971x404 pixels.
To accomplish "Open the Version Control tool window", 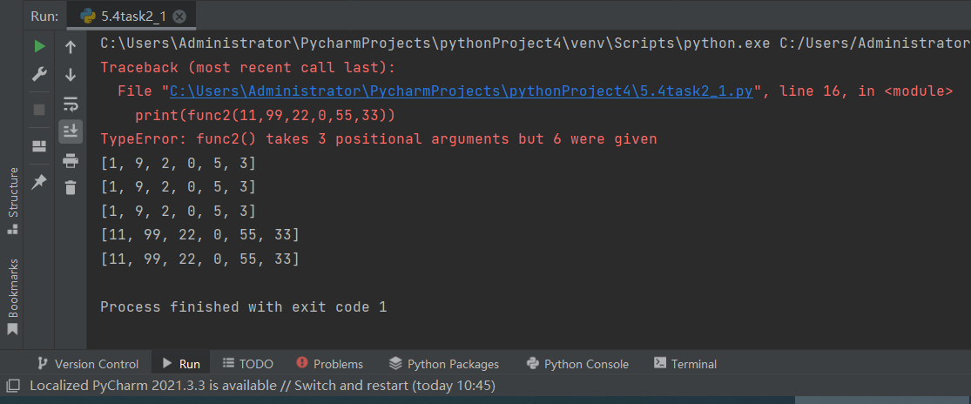I will [87, 364].
